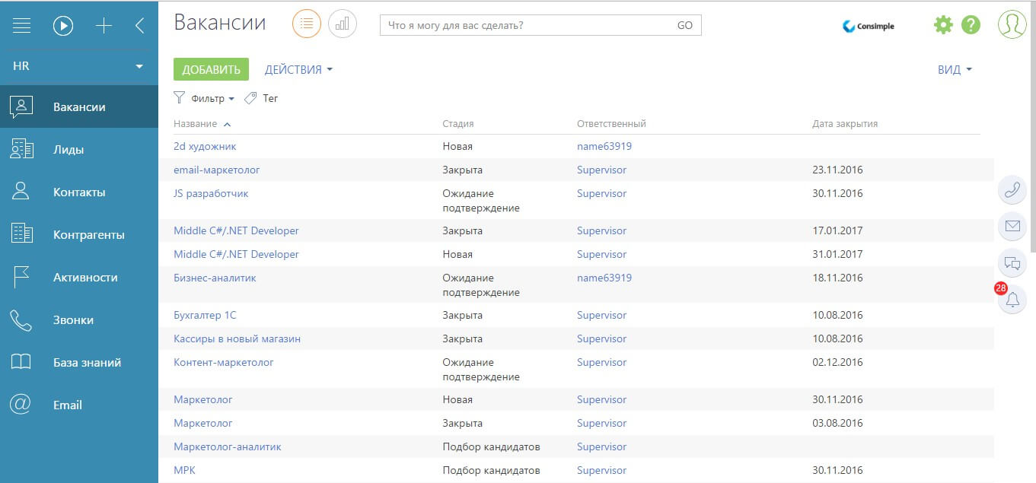Screen dimensions: 1036x483
Task: Click the Вакансии speech-bubble icon
Action: pyautogui.click(x=21, y=107)
